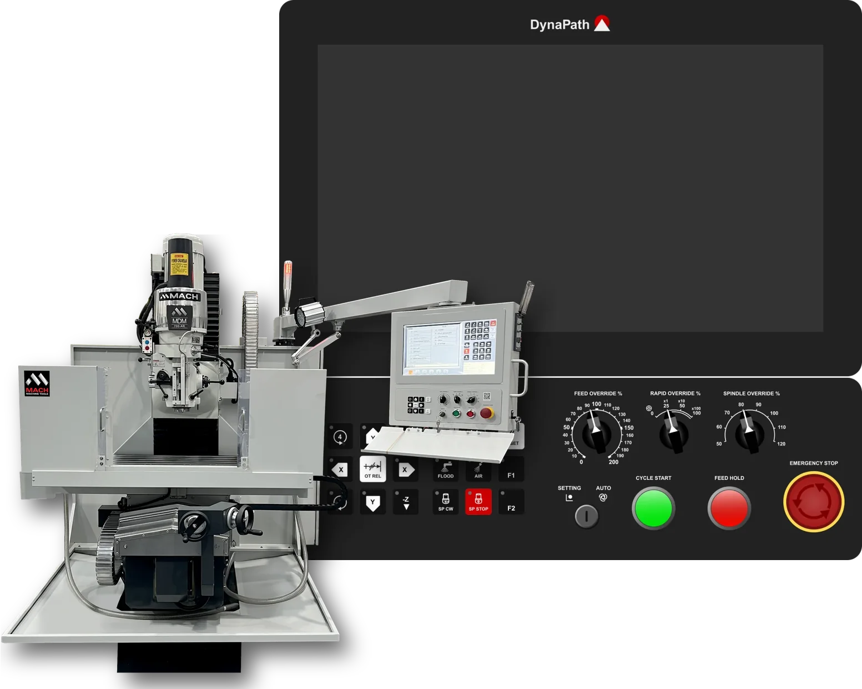Viewport: 862px width, 689px height.
Task: Adjust the SPINDLE OVERRIDE % rotary knob
Action: click(x=750, y=433)
